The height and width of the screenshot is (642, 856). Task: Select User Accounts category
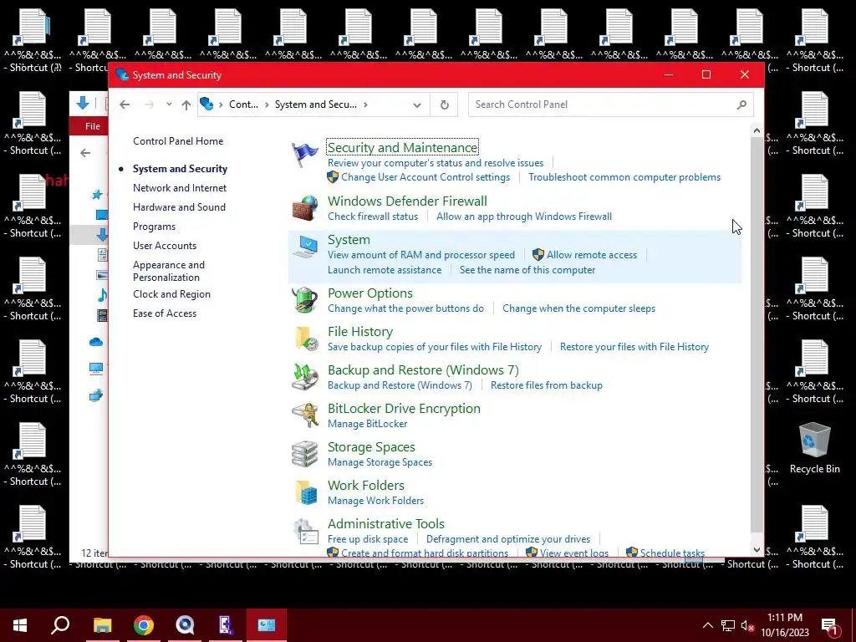pos(165,246)
